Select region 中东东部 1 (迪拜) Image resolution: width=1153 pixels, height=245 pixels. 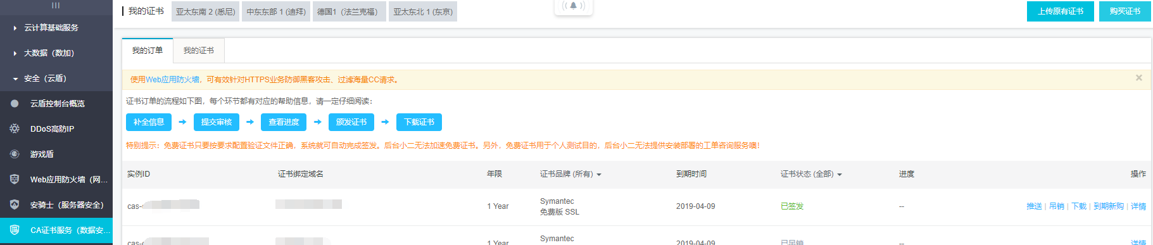(276, 11)
